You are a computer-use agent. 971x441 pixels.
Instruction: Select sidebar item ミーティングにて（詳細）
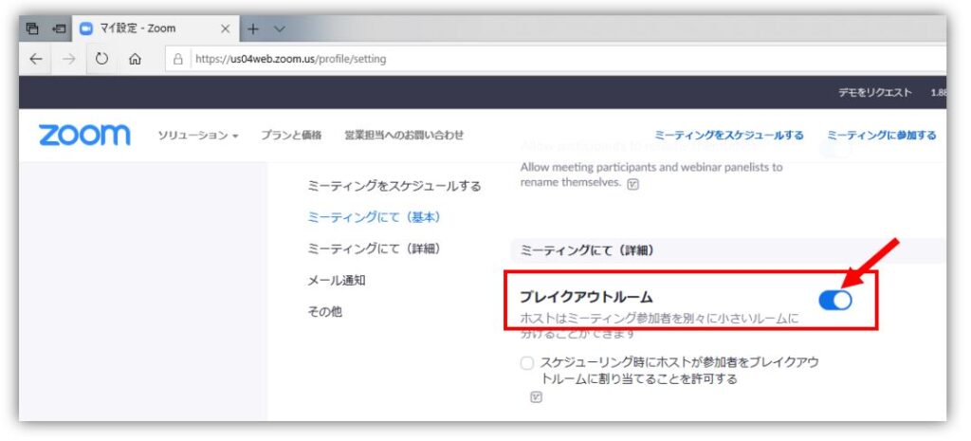(x=374, y=249)
